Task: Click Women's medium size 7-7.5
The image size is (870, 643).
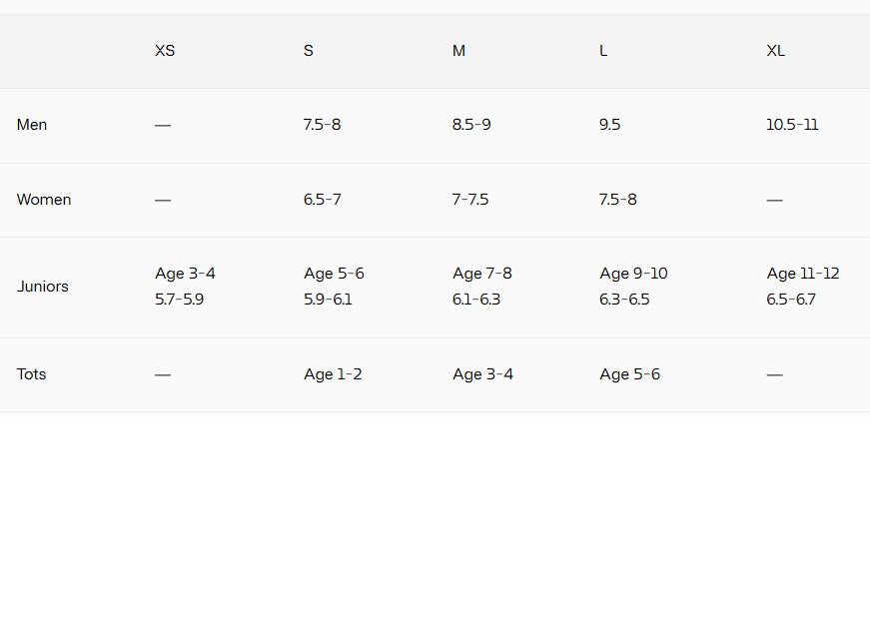Action: 470,200
